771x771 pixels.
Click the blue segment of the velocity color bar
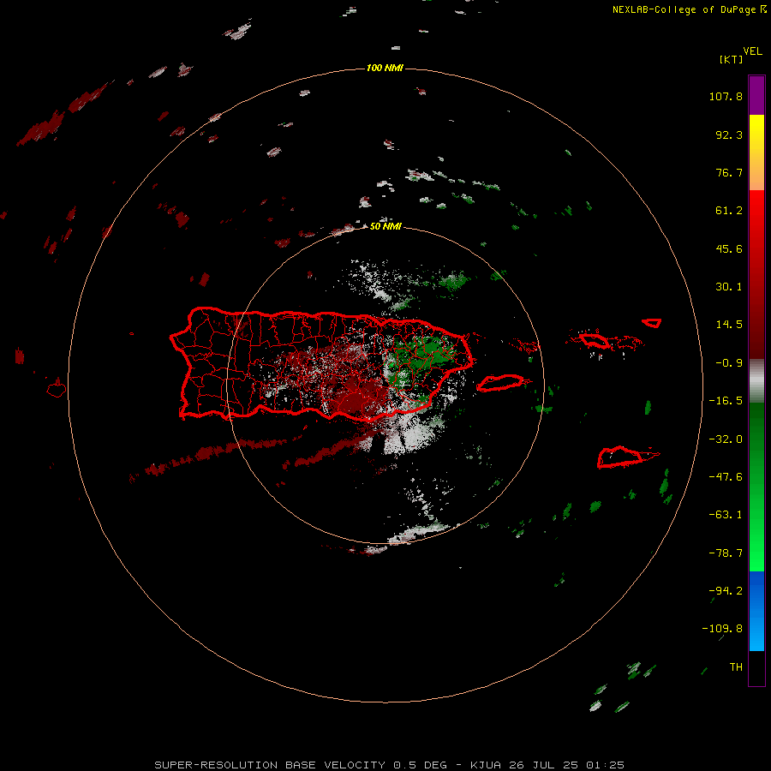756,611
